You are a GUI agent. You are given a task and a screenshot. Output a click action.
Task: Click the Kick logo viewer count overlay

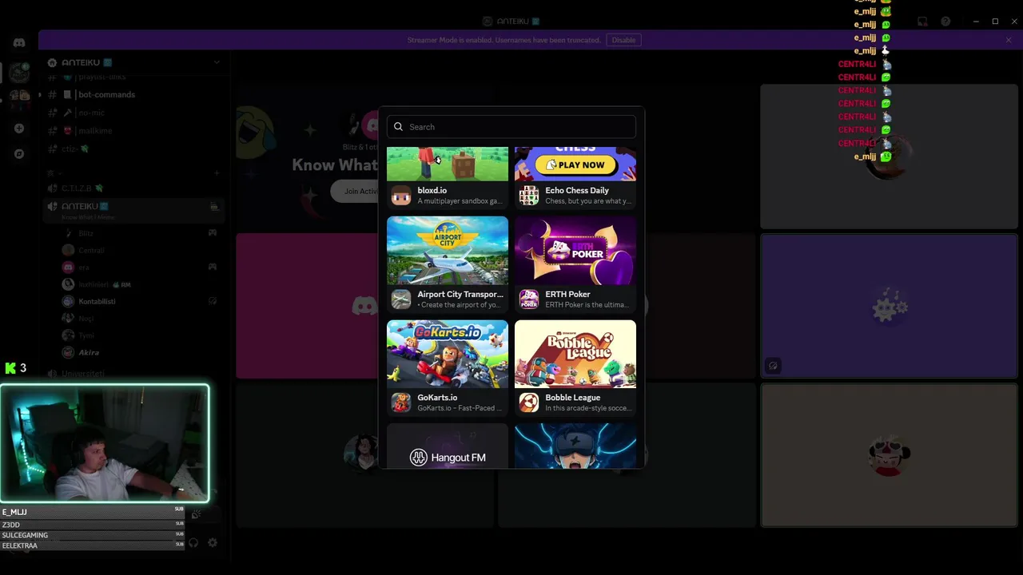pyautogui.click(x=15, y=368)
